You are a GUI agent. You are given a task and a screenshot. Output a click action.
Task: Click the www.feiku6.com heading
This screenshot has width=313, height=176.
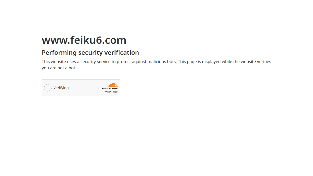84,40
